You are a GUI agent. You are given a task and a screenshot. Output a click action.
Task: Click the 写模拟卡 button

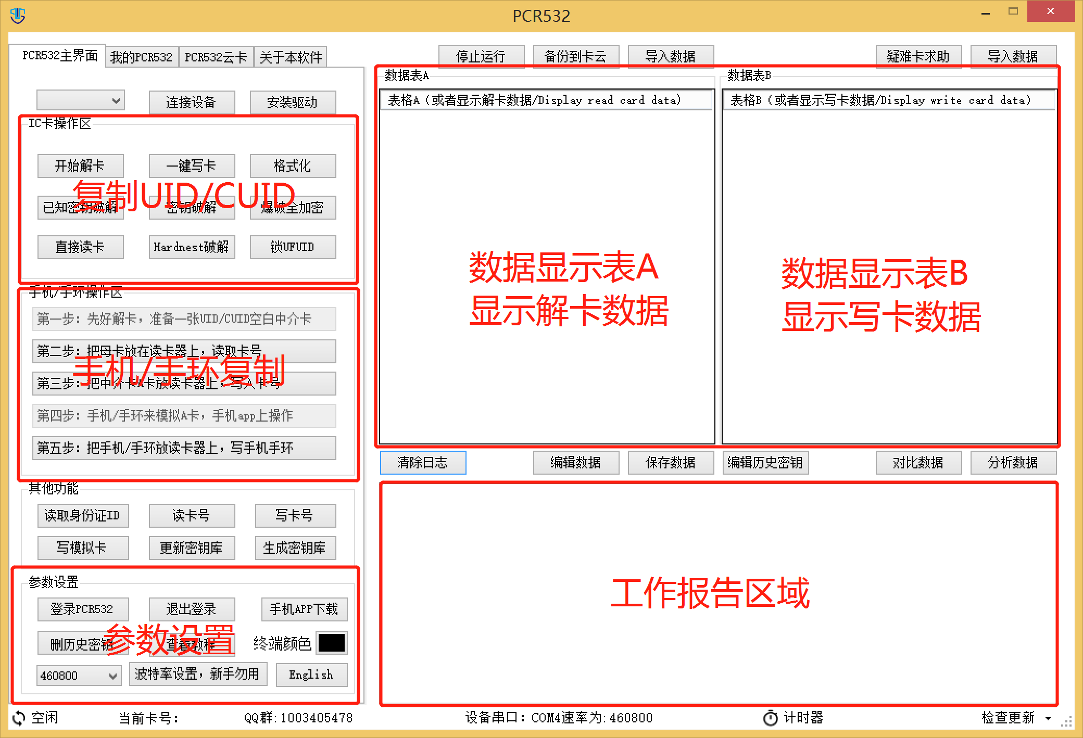pyautogui.click(x=83, y=548)
